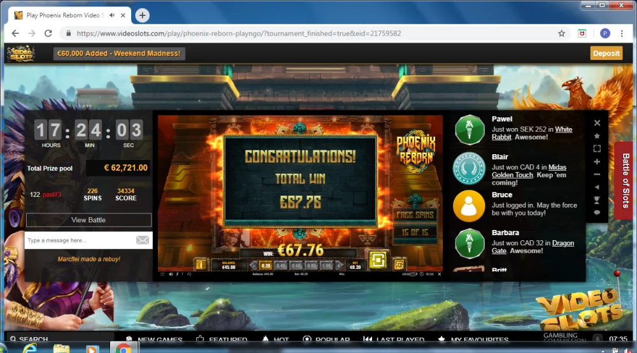Select the 1.00 bet level

(x=326, y=266)
